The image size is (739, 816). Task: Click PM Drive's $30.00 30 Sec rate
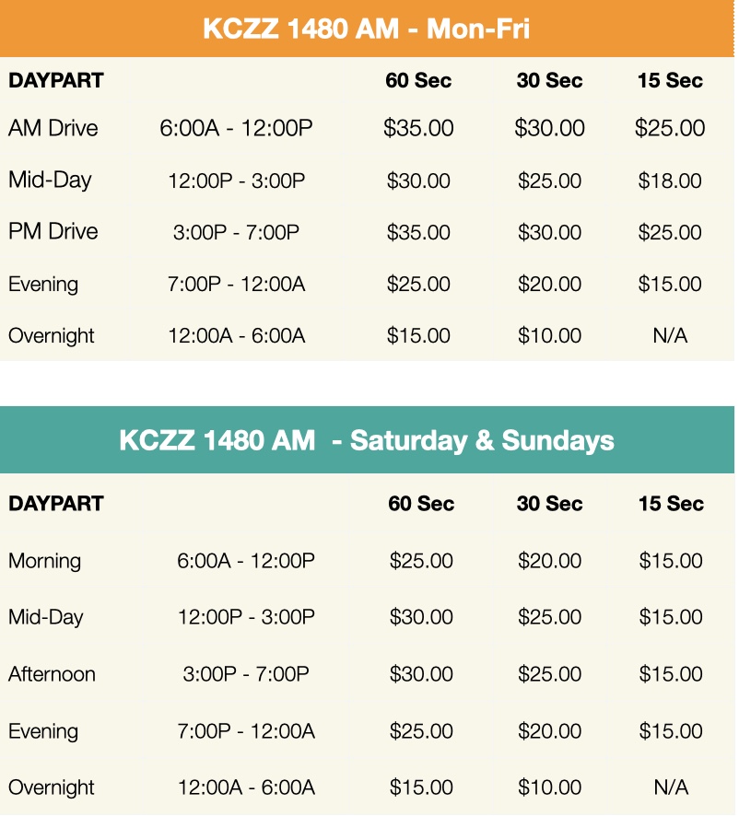click(549, 232)
